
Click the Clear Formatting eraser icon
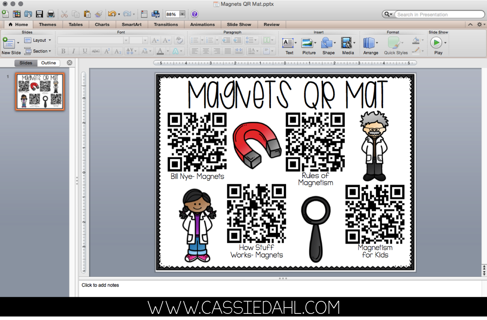tap(179, 40)
